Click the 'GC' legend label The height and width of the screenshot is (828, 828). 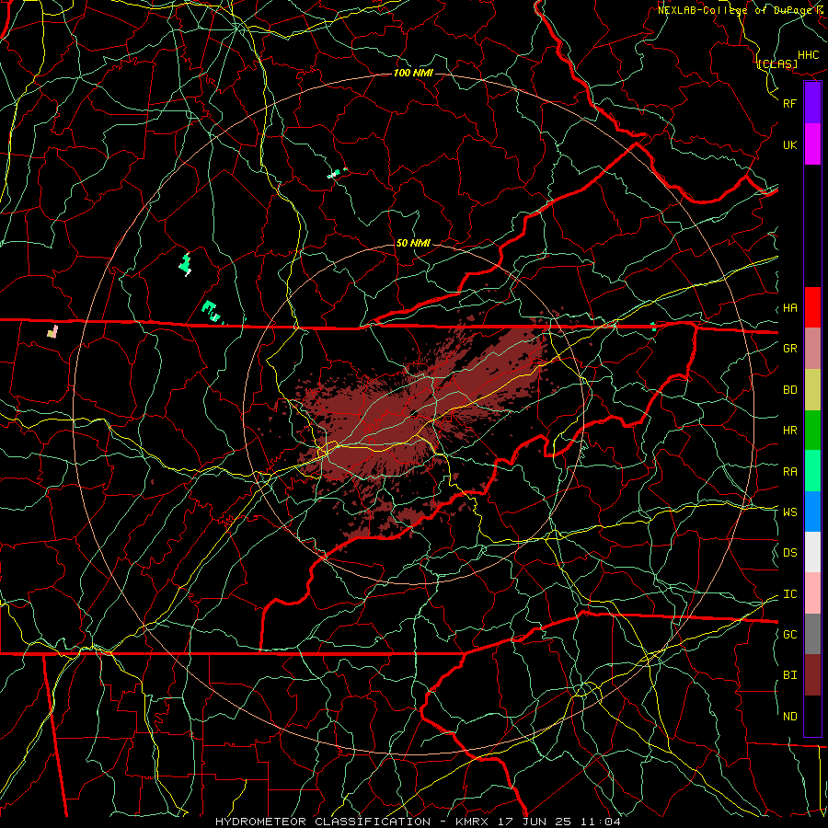(x=789, y=635)
